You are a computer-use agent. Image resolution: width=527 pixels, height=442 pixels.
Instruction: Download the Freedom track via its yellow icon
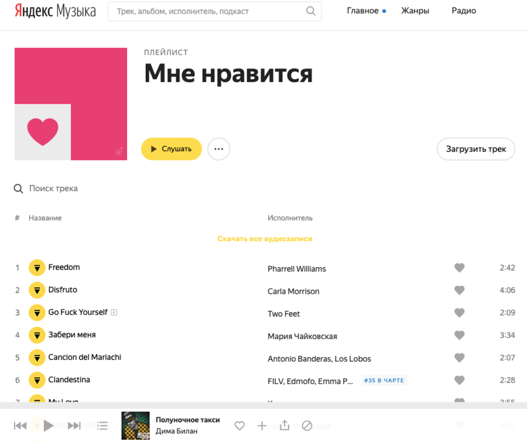37,268
